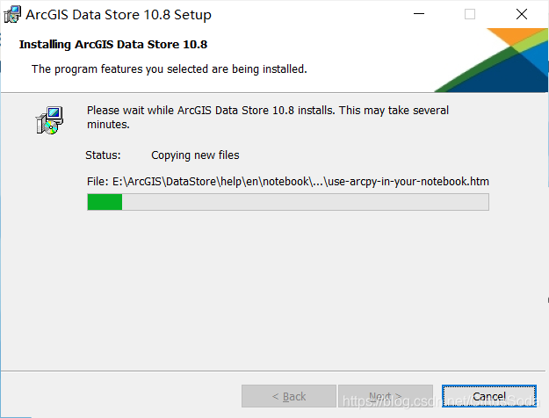Click the installer computer-and-disc icon
Screen dimensions: 549x418
[x=49, y=120]
